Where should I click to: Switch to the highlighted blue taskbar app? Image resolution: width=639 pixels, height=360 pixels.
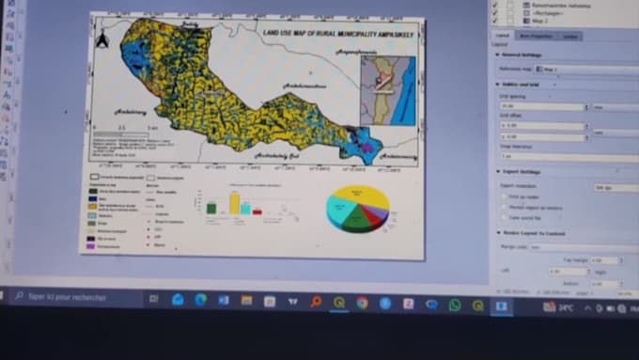[501, 306]
